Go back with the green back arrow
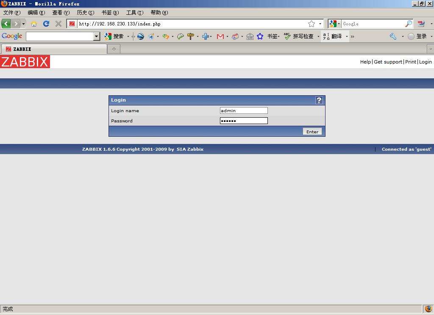 click(6, 24)
